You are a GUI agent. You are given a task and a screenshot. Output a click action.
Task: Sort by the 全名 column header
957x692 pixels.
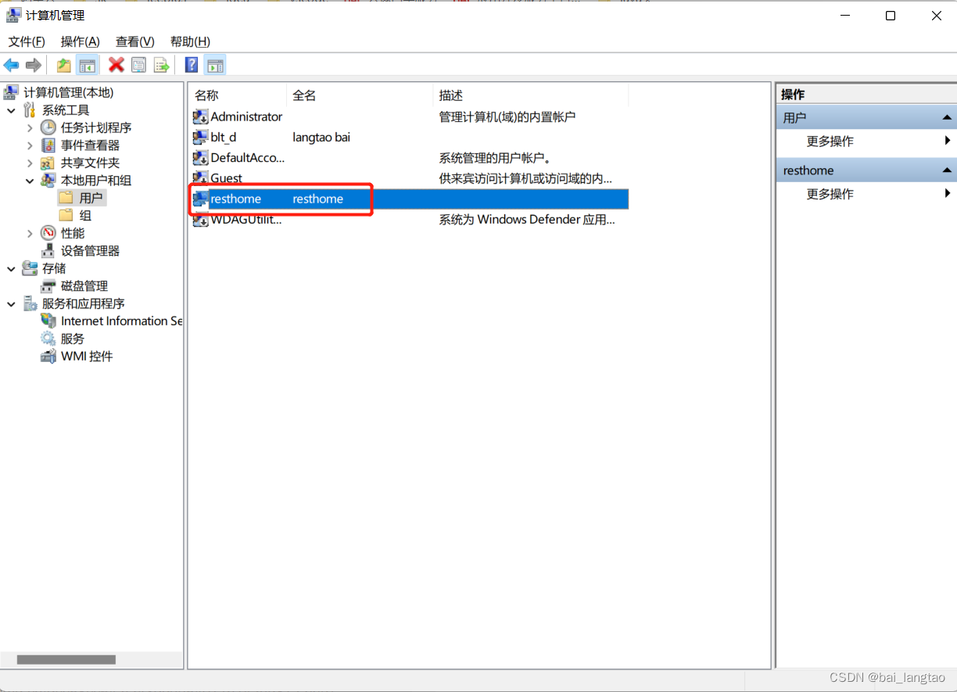coord(360,95)
